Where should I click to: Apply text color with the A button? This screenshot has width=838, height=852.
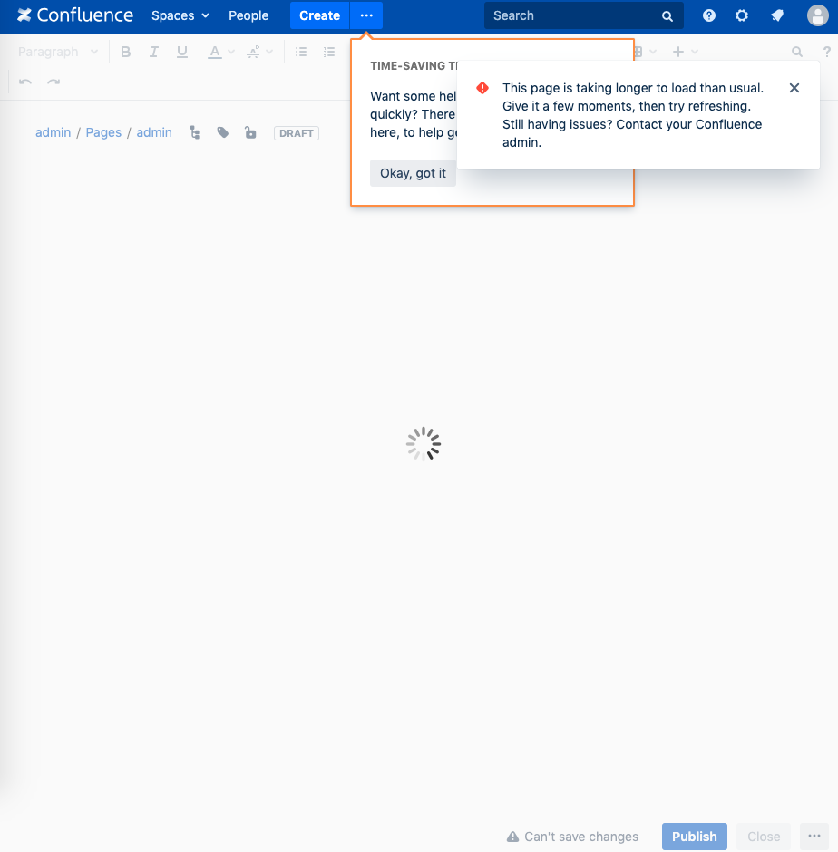215,52
